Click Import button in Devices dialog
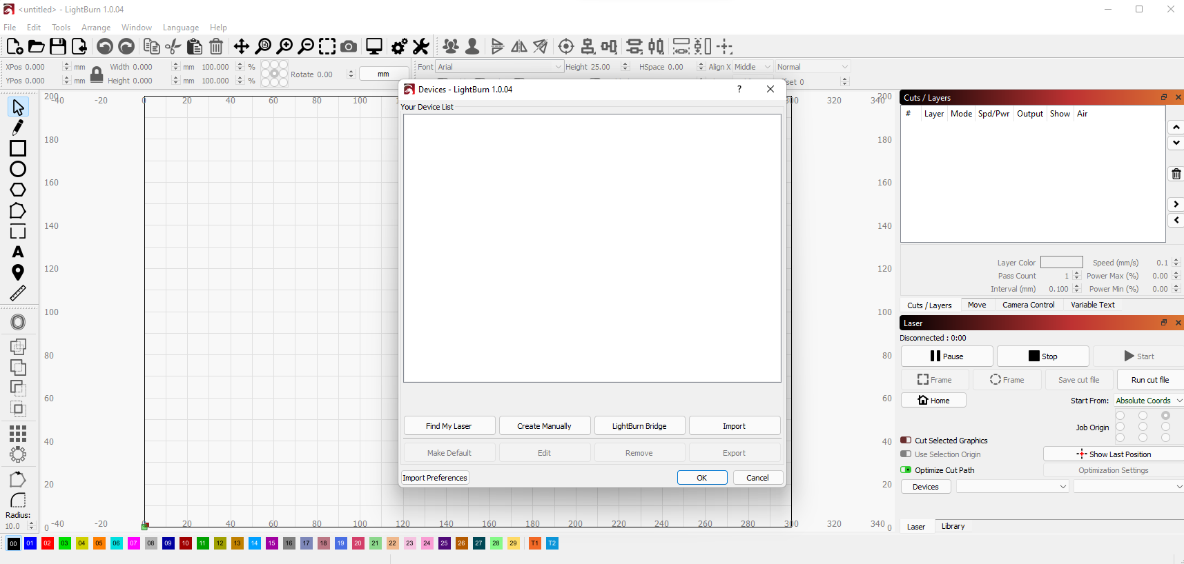Screen dimensions: 1184x564 coord(735,426)
